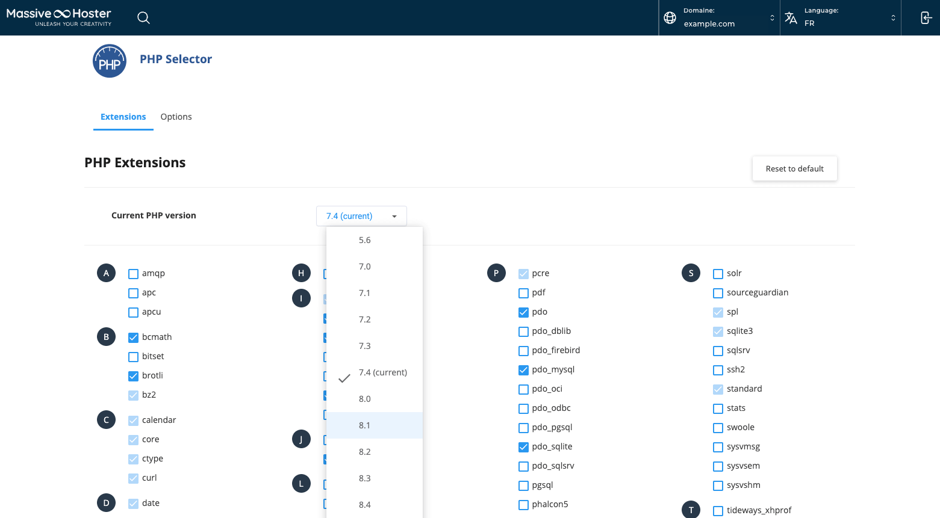Image resolution: width=940 pixels, height=518 pixels.
Task: Open the Language selector dropdown
Action: pyautogui.click(x=841, y=18)
